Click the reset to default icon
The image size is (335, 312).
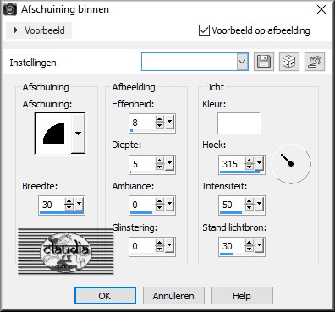315,62
